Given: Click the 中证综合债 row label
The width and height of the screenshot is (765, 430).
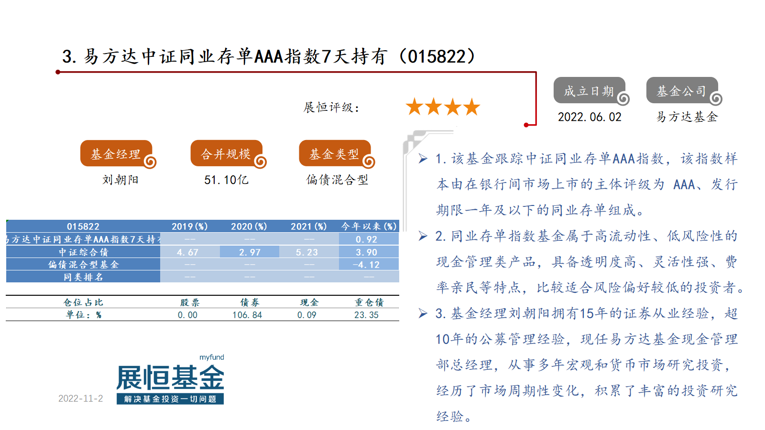Looking at the screenshot, I should (x=83, y=252).
